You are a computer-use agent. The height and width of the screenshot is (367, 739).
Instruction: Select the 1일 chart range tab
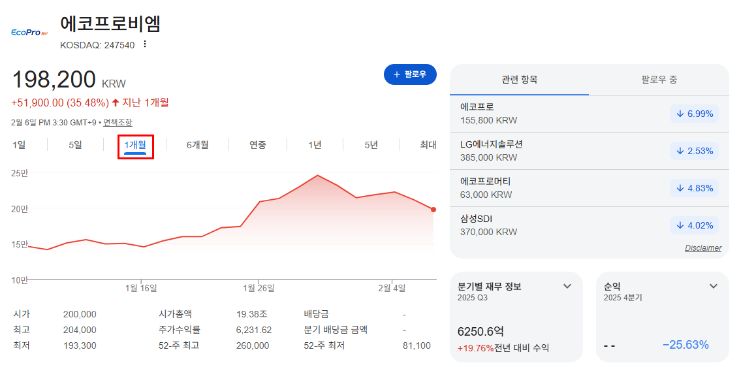19,145
